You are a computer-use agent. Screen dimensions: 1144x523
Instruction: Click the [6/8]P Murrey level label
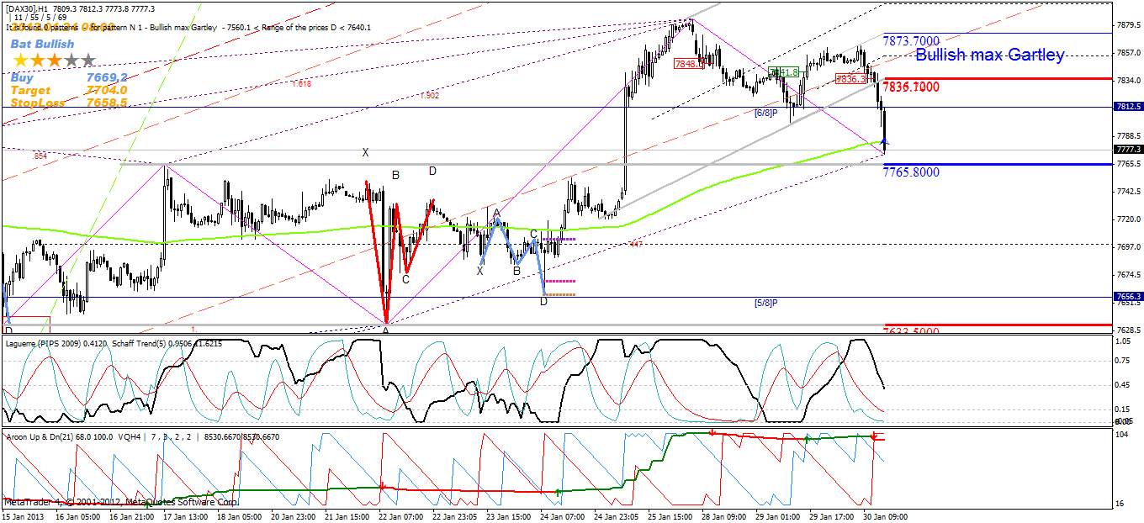point(765,112)
